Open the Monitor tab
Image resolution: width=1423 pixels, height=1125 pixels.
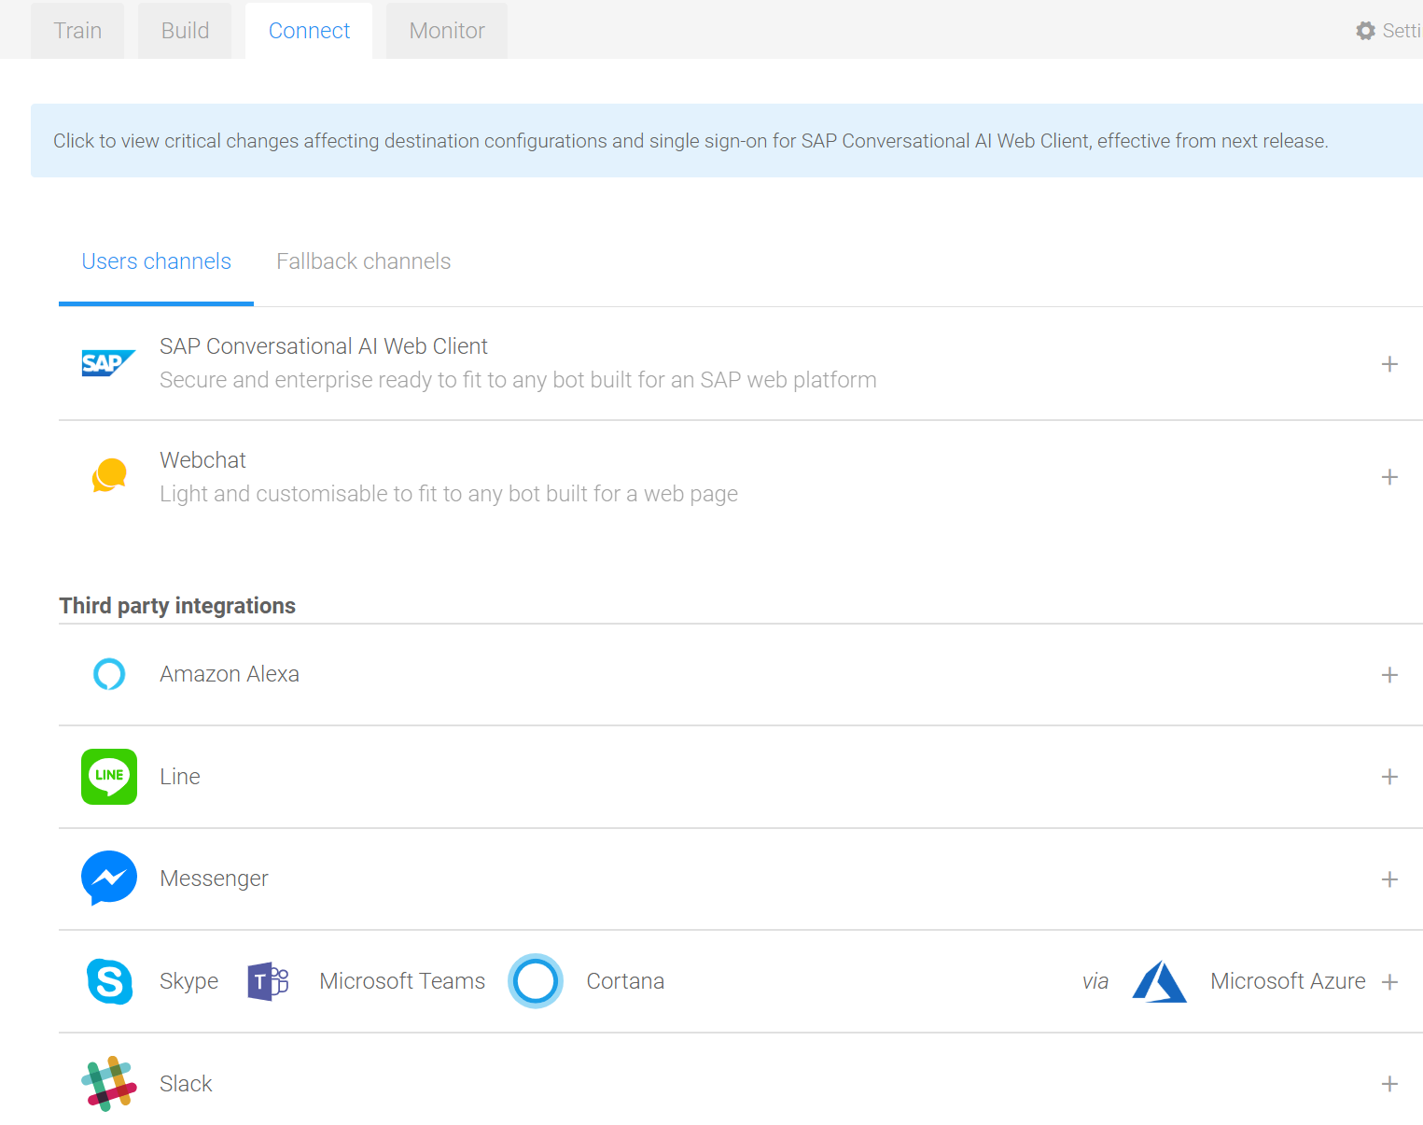447,31
